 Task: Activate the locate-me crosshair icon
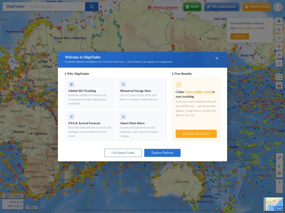(279, 173)
